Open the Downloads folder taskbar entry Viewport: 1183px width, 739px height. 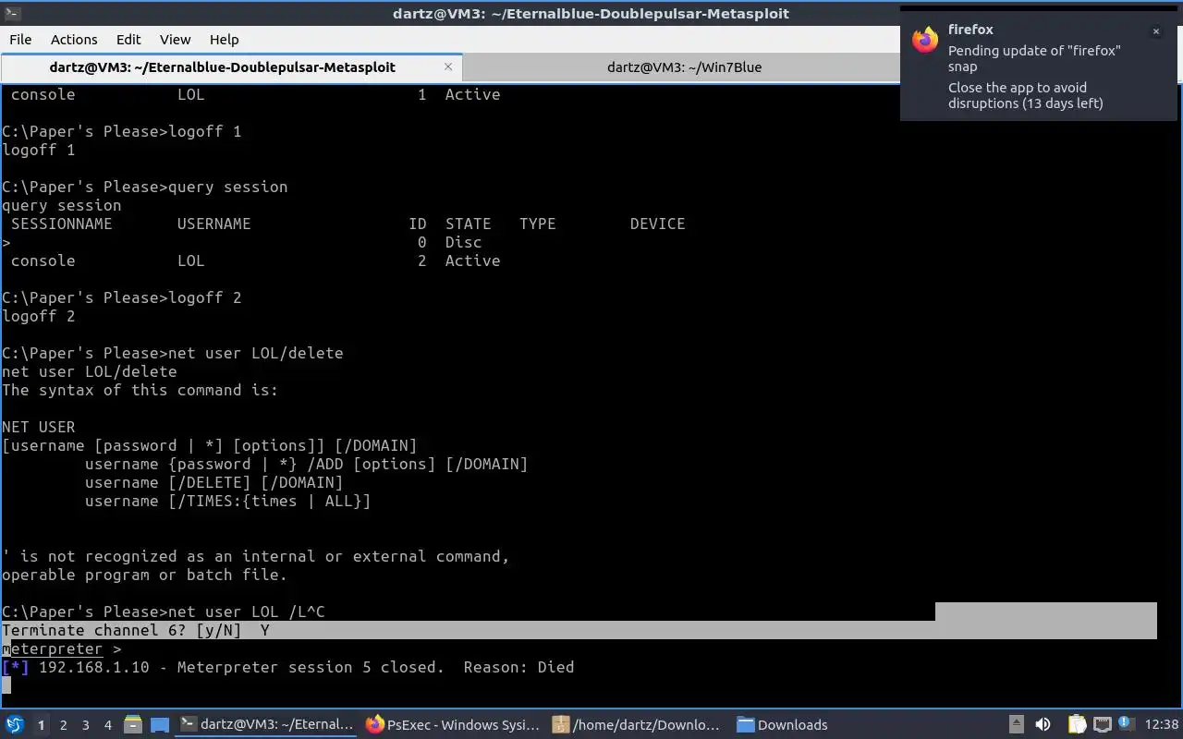(783, 725)
